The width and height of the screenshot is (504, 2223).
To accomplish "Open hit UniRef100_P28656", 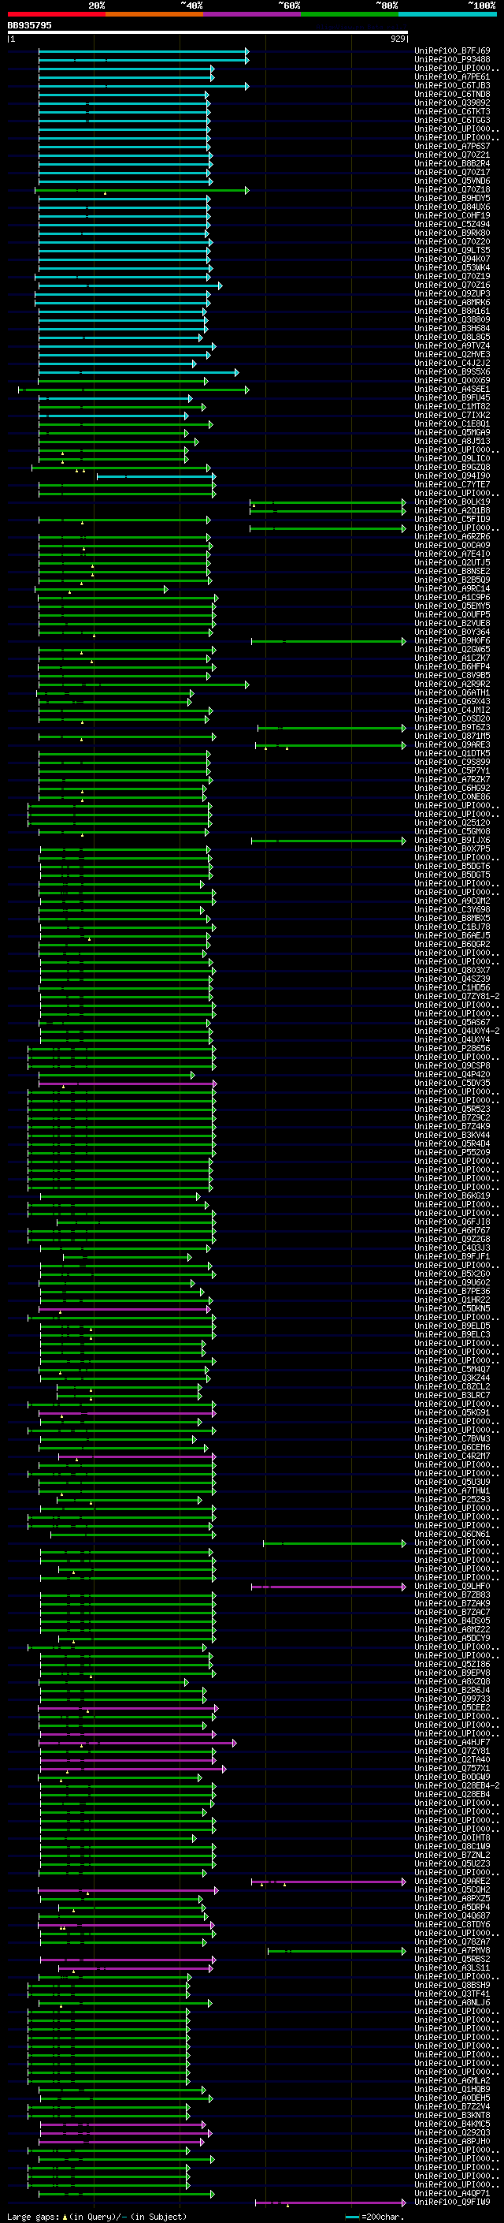I will (452, 1049).
